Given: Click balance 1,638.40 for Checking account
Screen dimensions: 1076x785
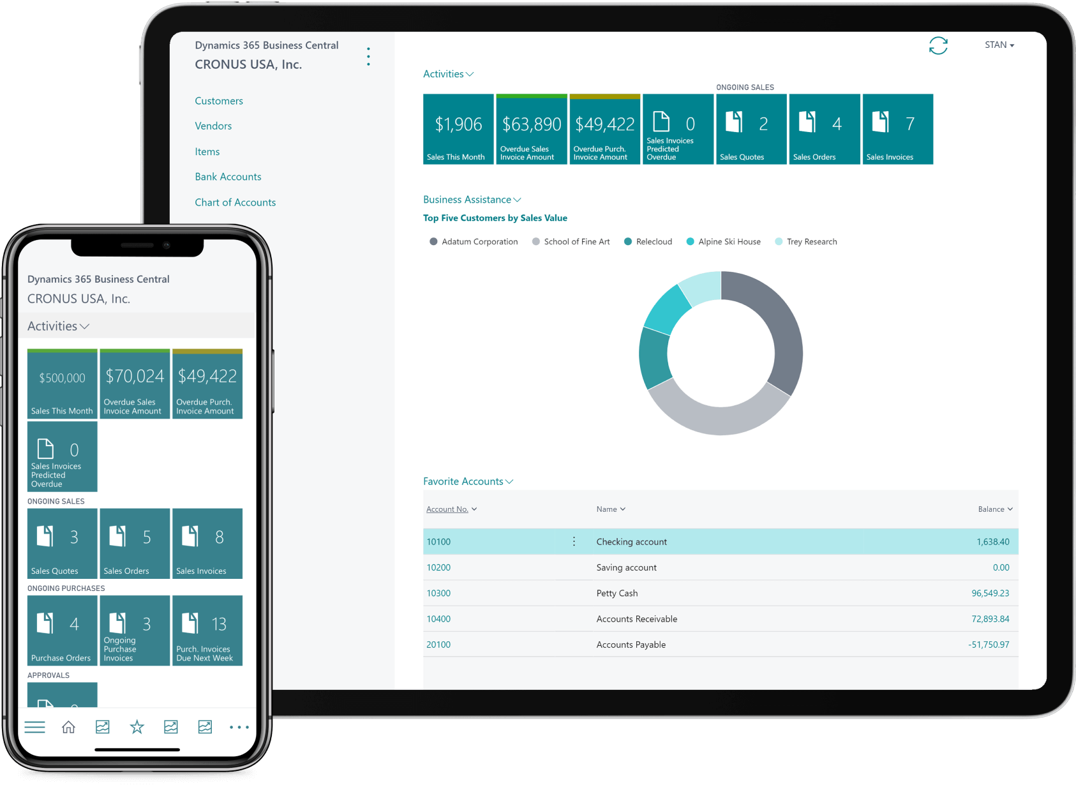Looking at the screenshot, I should [x=993, y=542].
